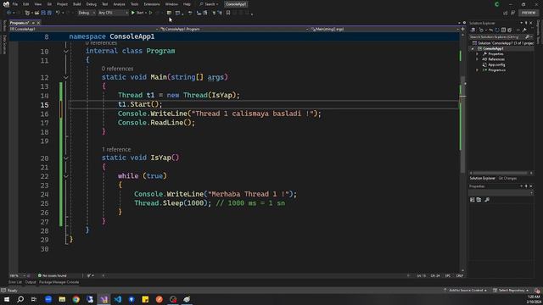This screenshot has width=543, height=305.
Task: Click the Solution Explorer refresh icon
Action: [x=497, y=30]
